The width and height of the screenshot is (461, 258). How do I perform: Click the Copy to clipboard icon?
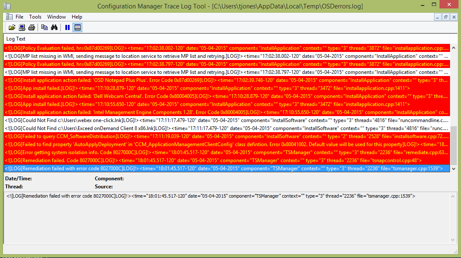click(x=44, y=28)
